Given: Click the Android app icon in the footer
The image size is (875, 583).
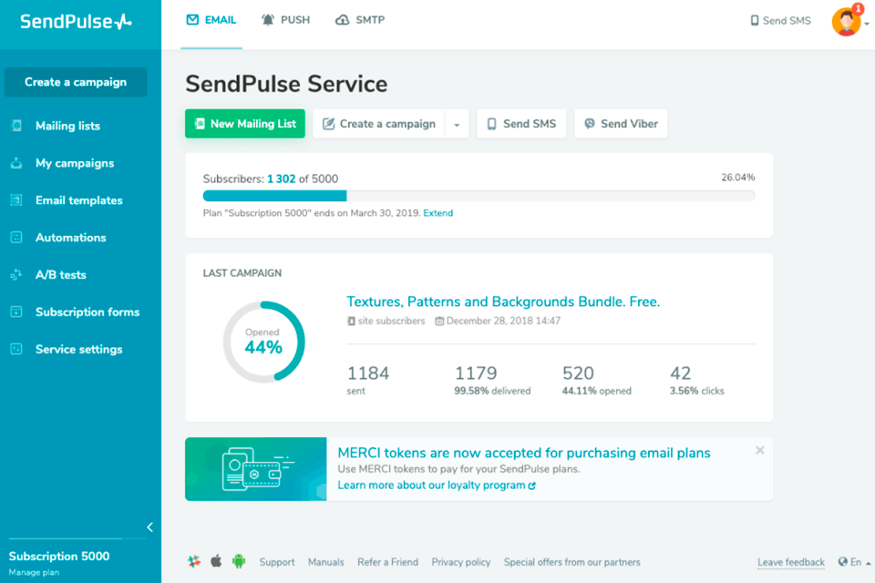Looking at the screenshot, I should click(x=239, y=561).
